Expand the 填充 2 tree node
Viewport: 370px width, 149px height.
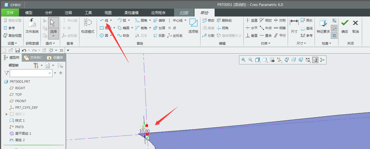(7, 114)
